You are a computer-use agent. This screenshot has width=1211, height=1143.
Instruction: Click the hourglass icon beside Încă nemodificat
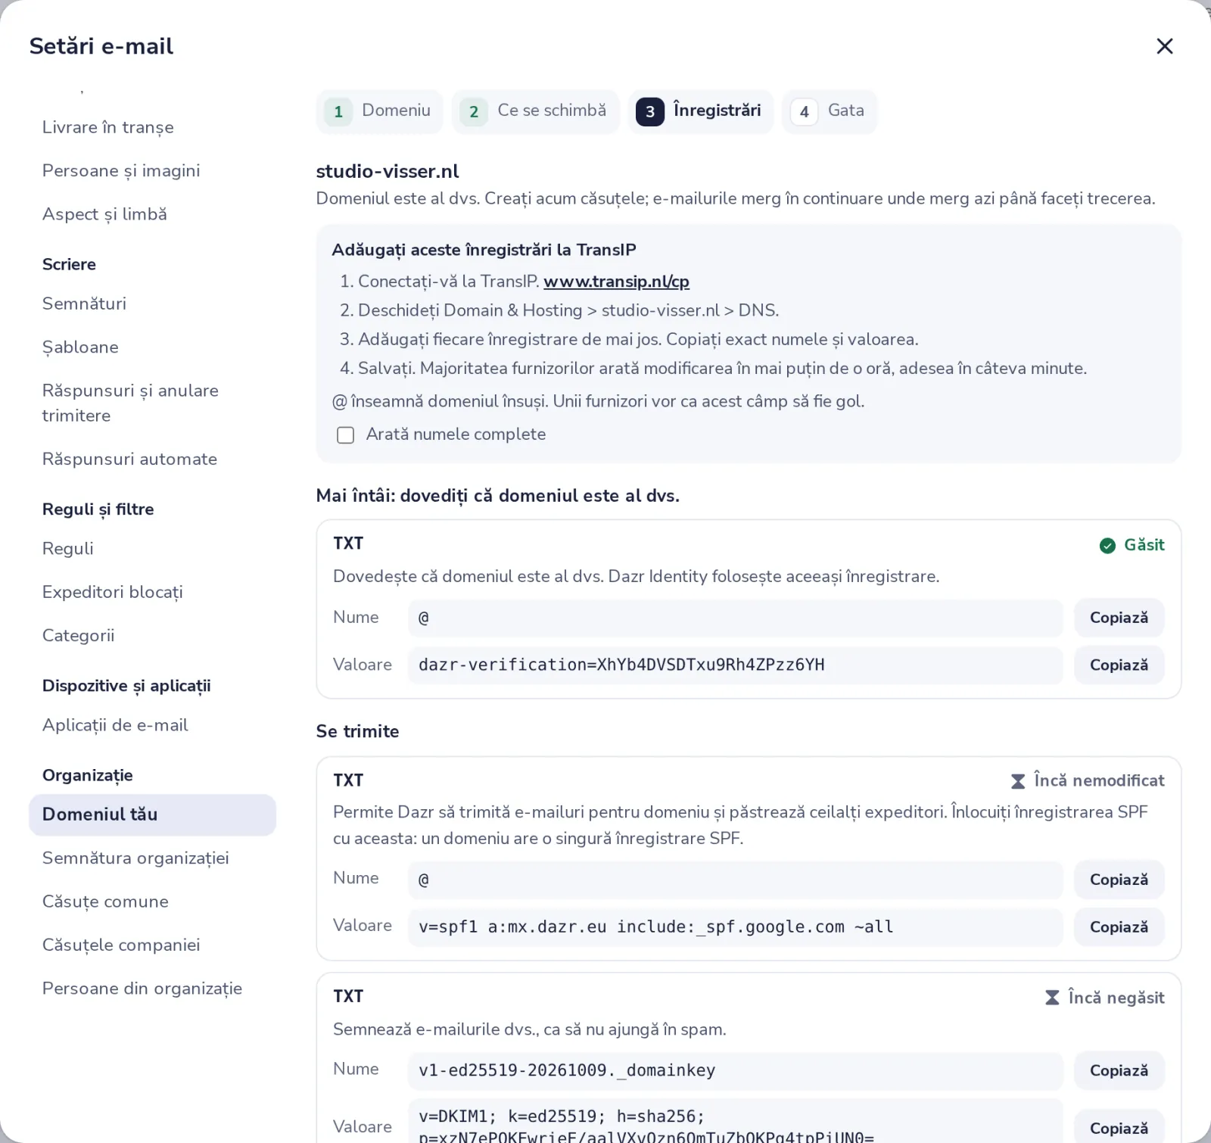(1018, 781)
